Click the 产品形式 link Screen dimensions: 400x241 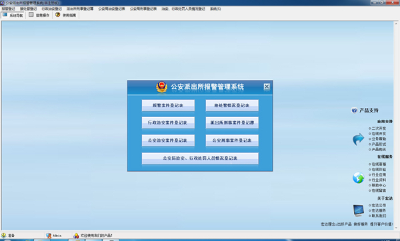tap(379, 144)
